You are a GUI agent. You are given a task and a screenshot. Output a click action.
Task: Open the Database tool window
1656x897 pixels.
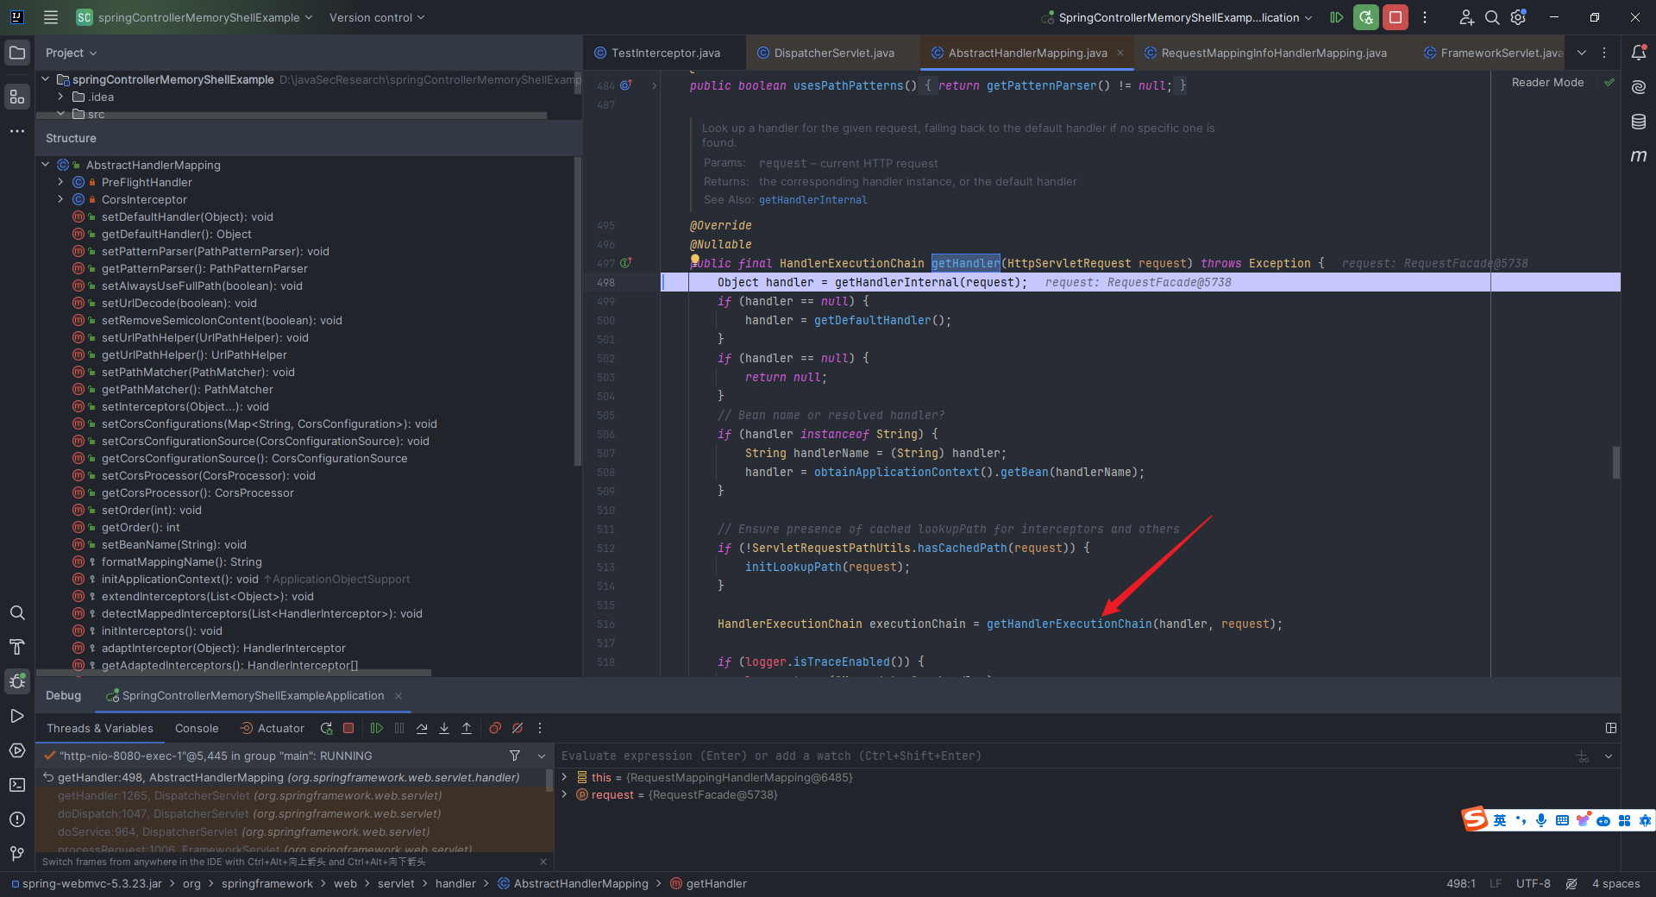[x=1639, y=122]
